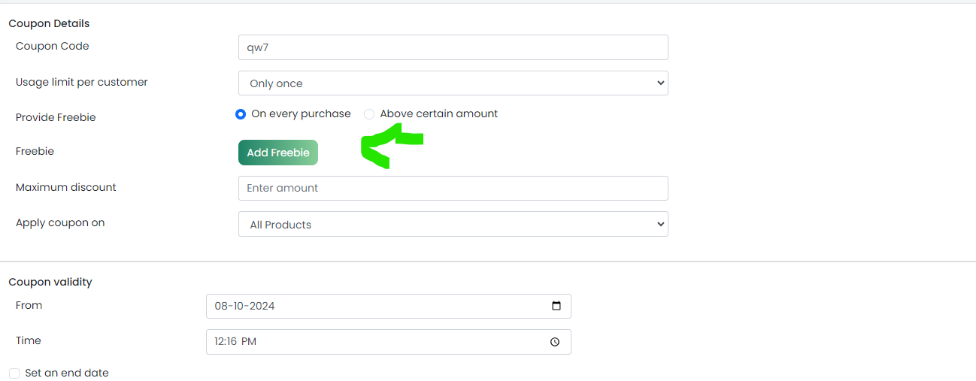This screenshot has width=976, height=381.
Task: Click the chevron arrow of Only once select
Action: click(x=660, y=83)
